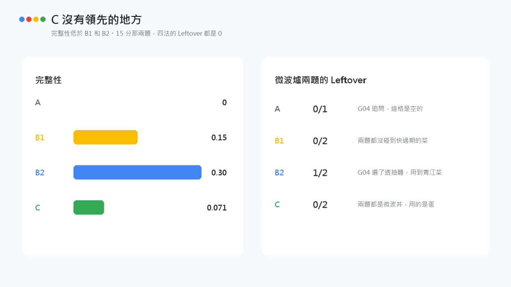This screenshot has width=511, height=287.
Task: Click the 完整性 card heading
Action: tap(48, 80)
